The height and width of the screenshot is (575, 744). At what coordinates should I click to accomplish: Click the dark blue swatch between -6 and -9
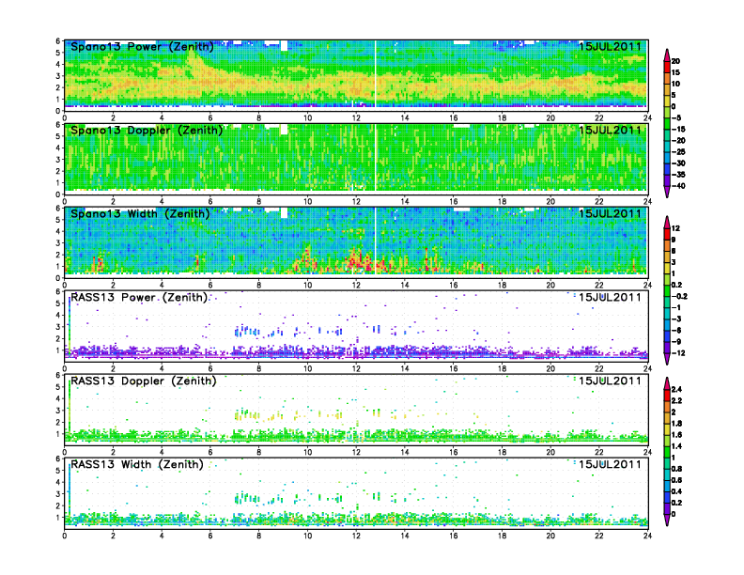click(667, 337)
